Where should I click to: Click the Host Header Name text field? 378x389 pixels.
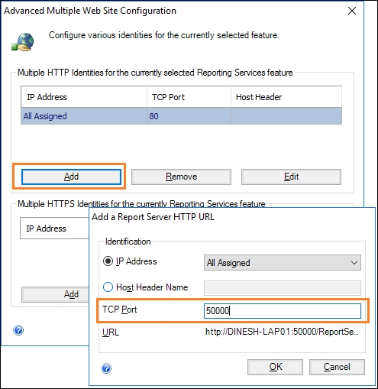tap(283, 288)
